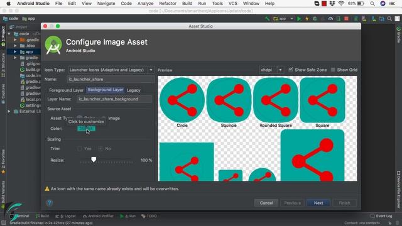402x226 pixels.
Task: Select the .gitignore file in project tree
Action: tap(30, 63)
